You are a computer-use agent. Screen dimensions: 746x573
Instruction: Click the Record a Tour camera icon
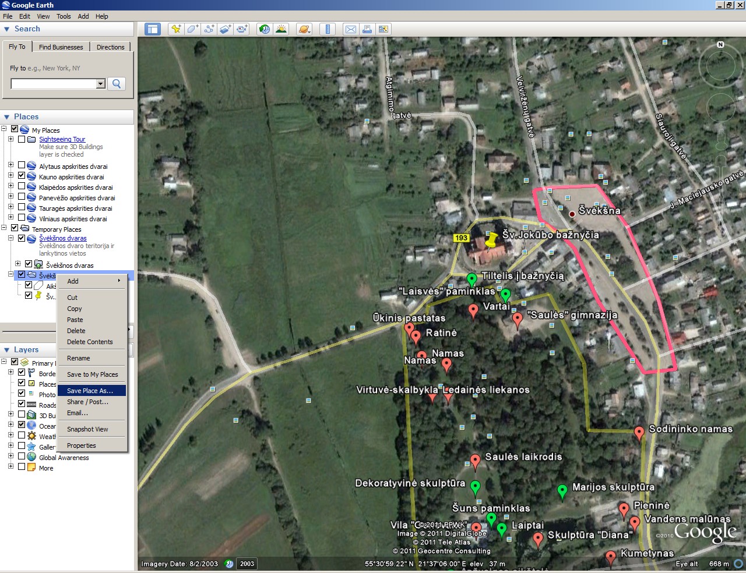point(242,29)
